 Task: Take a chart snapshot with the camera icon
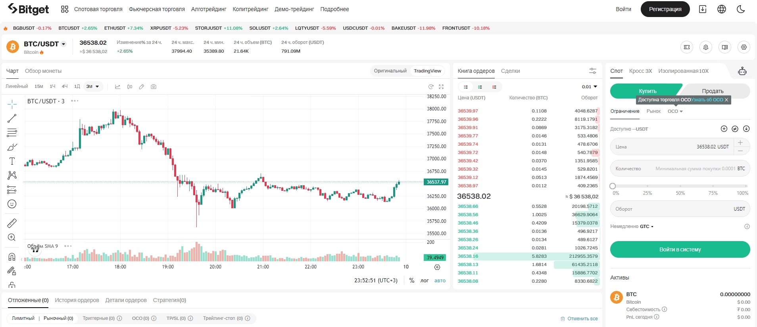tap(154, 87)
